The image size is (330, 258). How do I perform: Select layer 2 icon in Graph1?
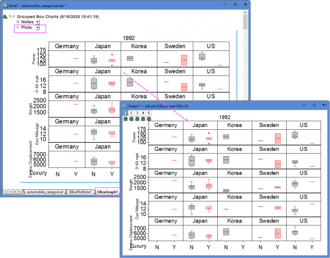pyautogui.click(x=132, y=113)
